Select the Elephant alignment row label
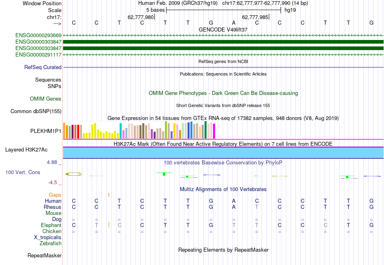The height and width of the screenshot is (265, 384). [x=51, y=225]
